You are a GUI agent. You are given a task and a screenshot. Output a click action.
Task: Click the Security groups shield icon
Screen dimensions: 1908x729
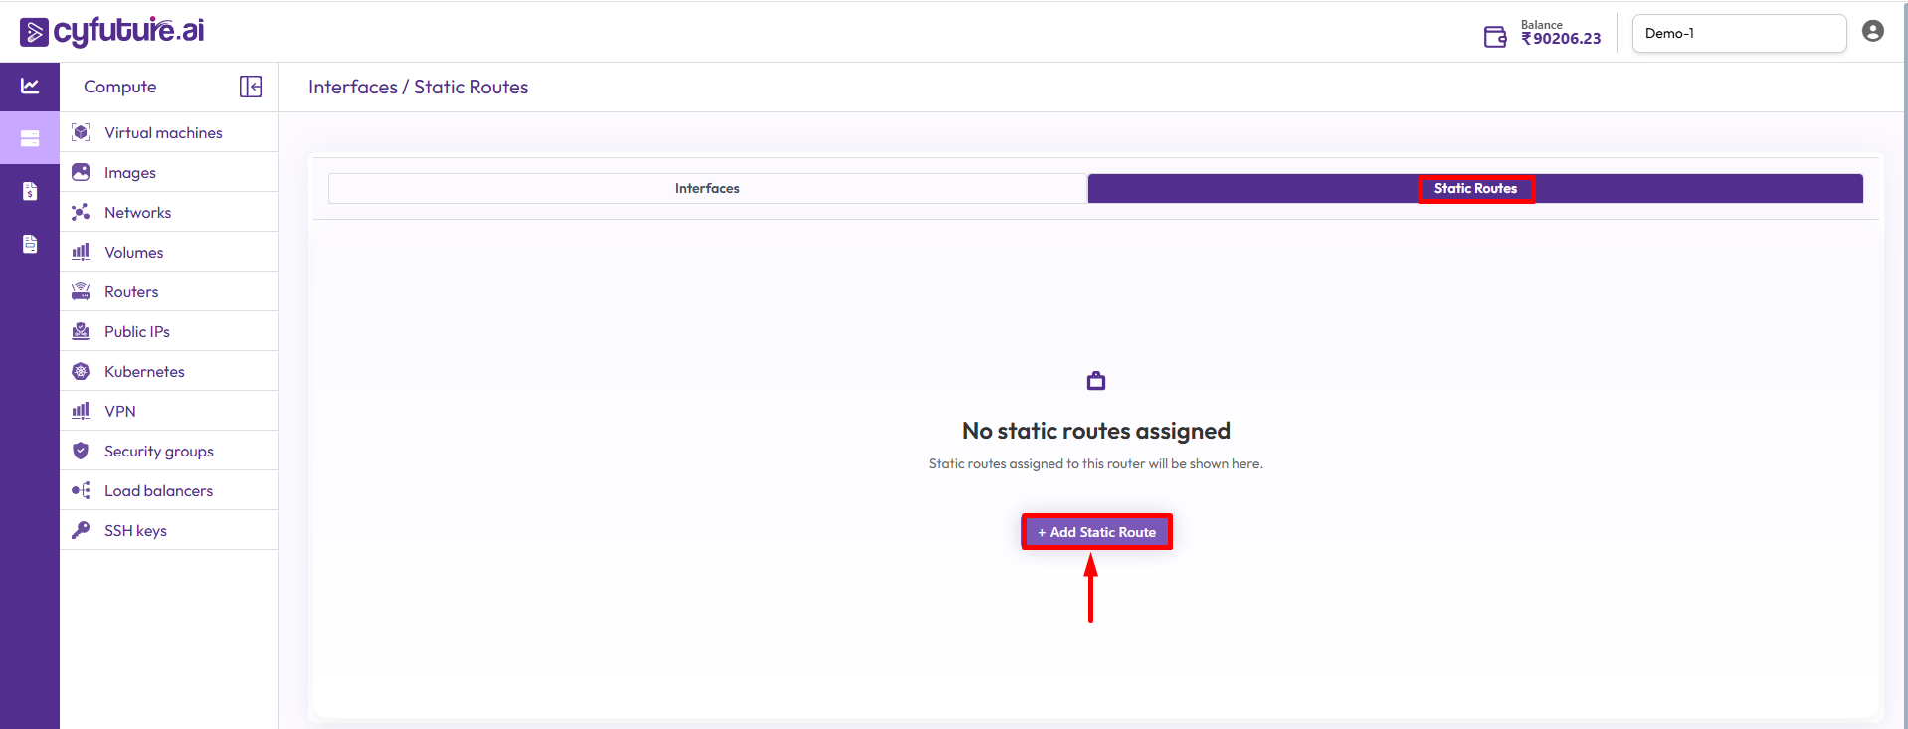(81, 451)
